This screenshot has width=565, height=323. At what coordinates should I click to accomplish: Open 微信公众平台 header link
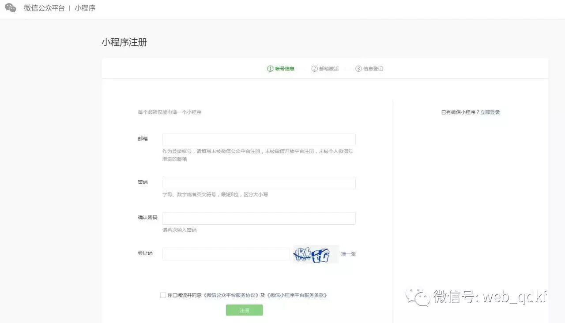(44, 8)
